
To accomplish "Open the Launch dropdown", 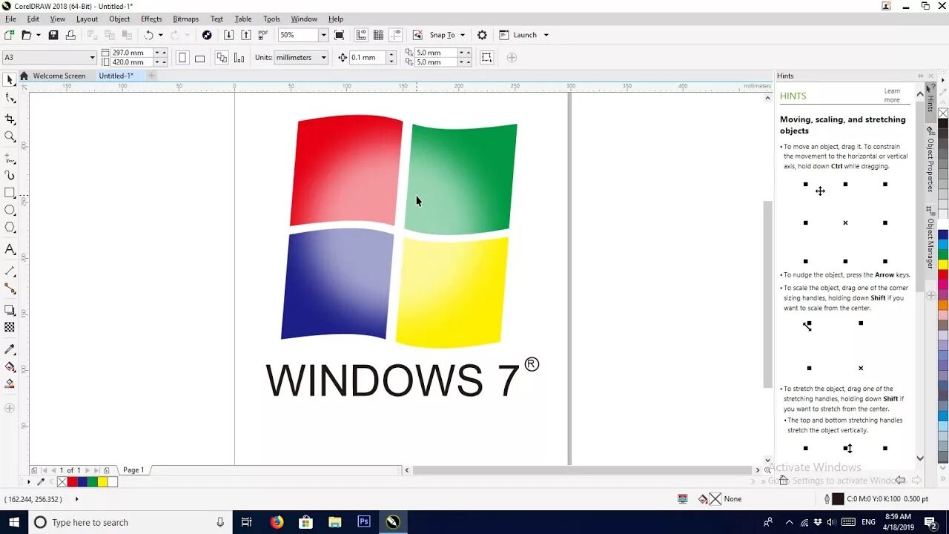I will coord(546,35).
